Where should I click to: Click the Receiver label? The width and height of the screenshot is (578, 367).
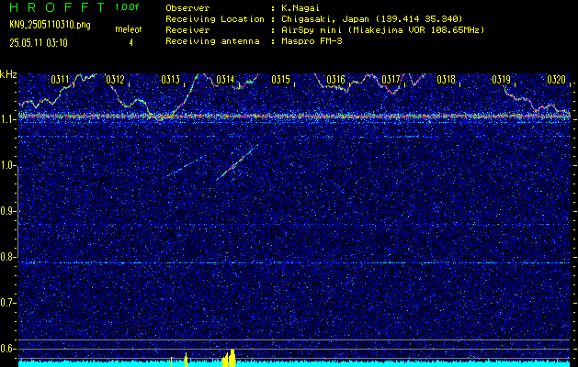pos(187,30)
